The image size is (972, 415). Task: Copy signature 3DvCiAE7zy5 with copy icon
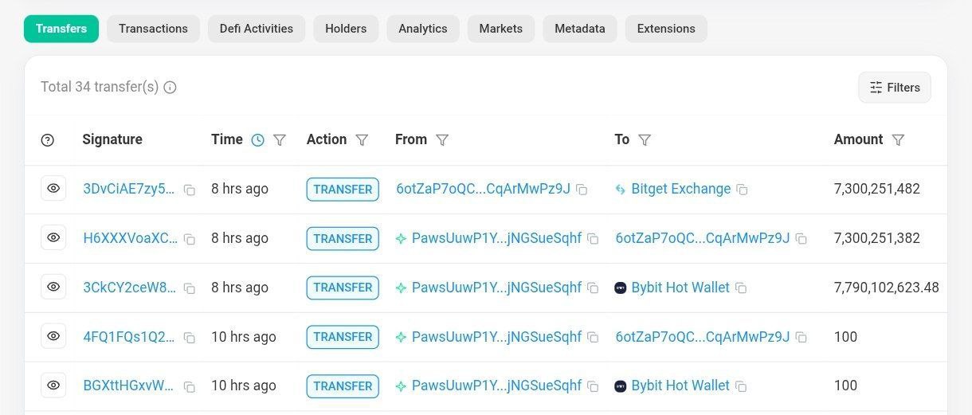pos(190,190)
